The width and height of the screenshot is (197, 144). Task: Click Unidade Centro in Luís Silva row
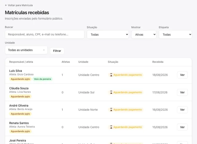point(89,75)
